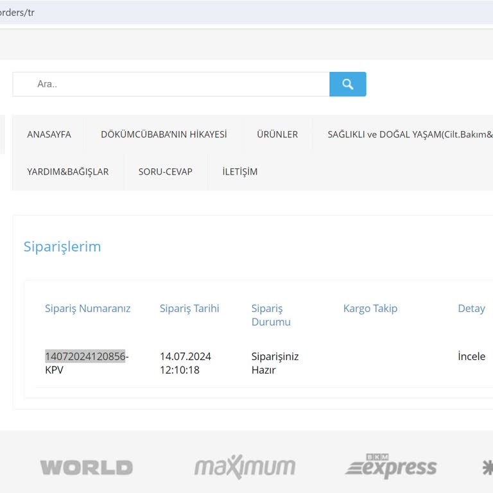This screenshot has height=493, width=493.
Task: Click the Maximum card logo
Action: tap(245, 467)
